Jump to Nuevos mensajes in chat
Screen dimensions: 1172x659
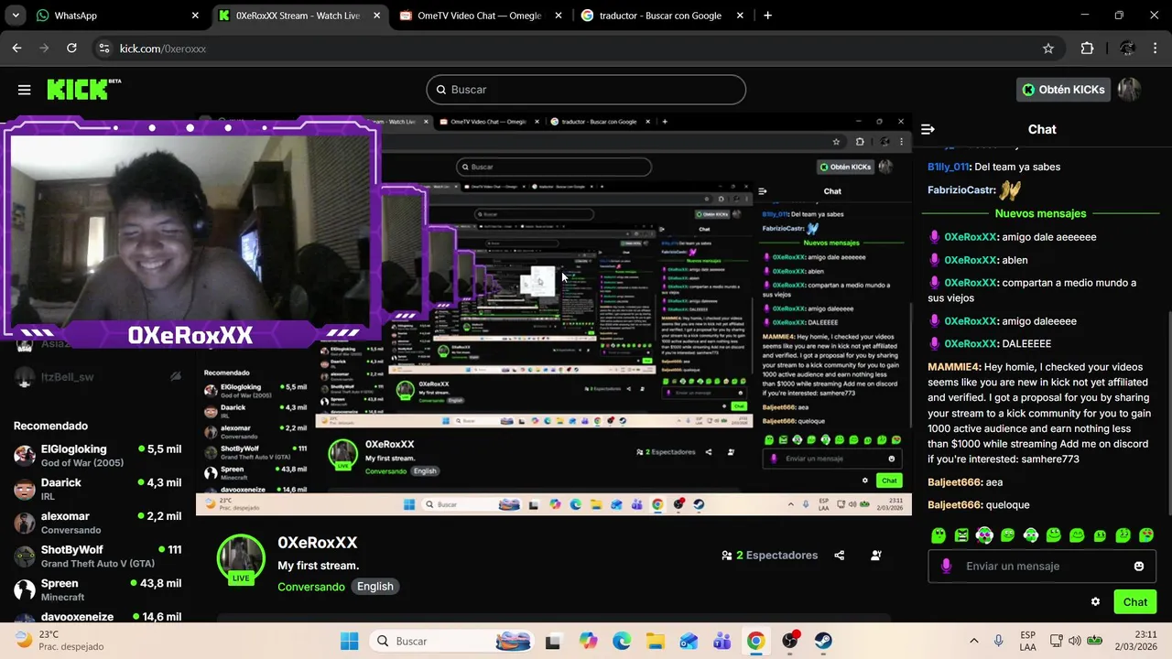coord(1040,213)
